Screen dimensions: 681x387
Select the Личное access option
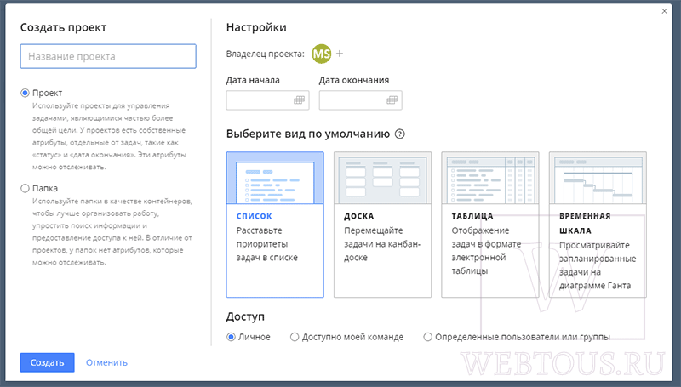click(x=231, y=337)
